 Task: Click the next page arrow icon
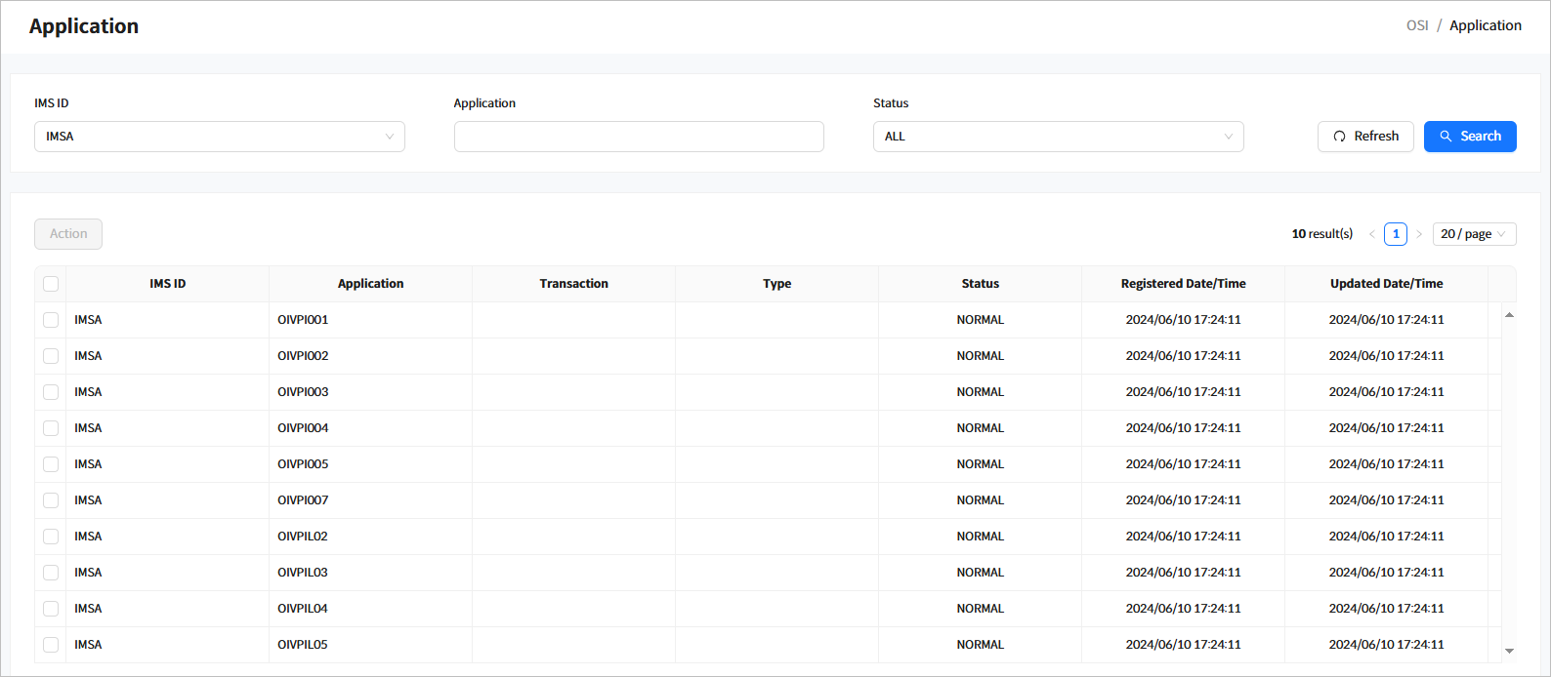[x=1419, y=234]
